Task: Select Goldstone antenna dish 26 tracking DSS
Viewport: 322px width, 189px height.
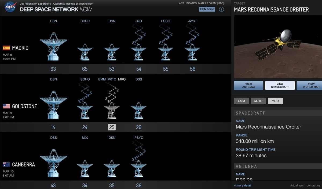Action: coord(138,110)
